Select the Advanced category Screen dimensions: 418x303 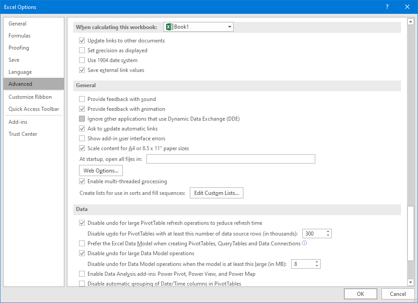(34, 84)
